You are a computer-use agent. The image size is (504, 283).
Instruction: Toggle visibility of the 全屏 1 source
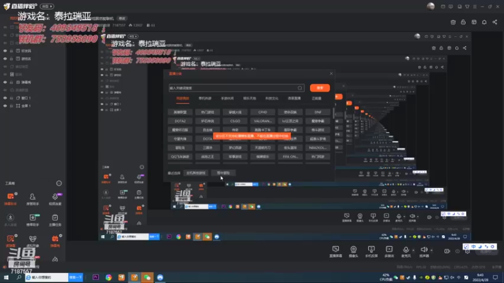tap(5, 106)
